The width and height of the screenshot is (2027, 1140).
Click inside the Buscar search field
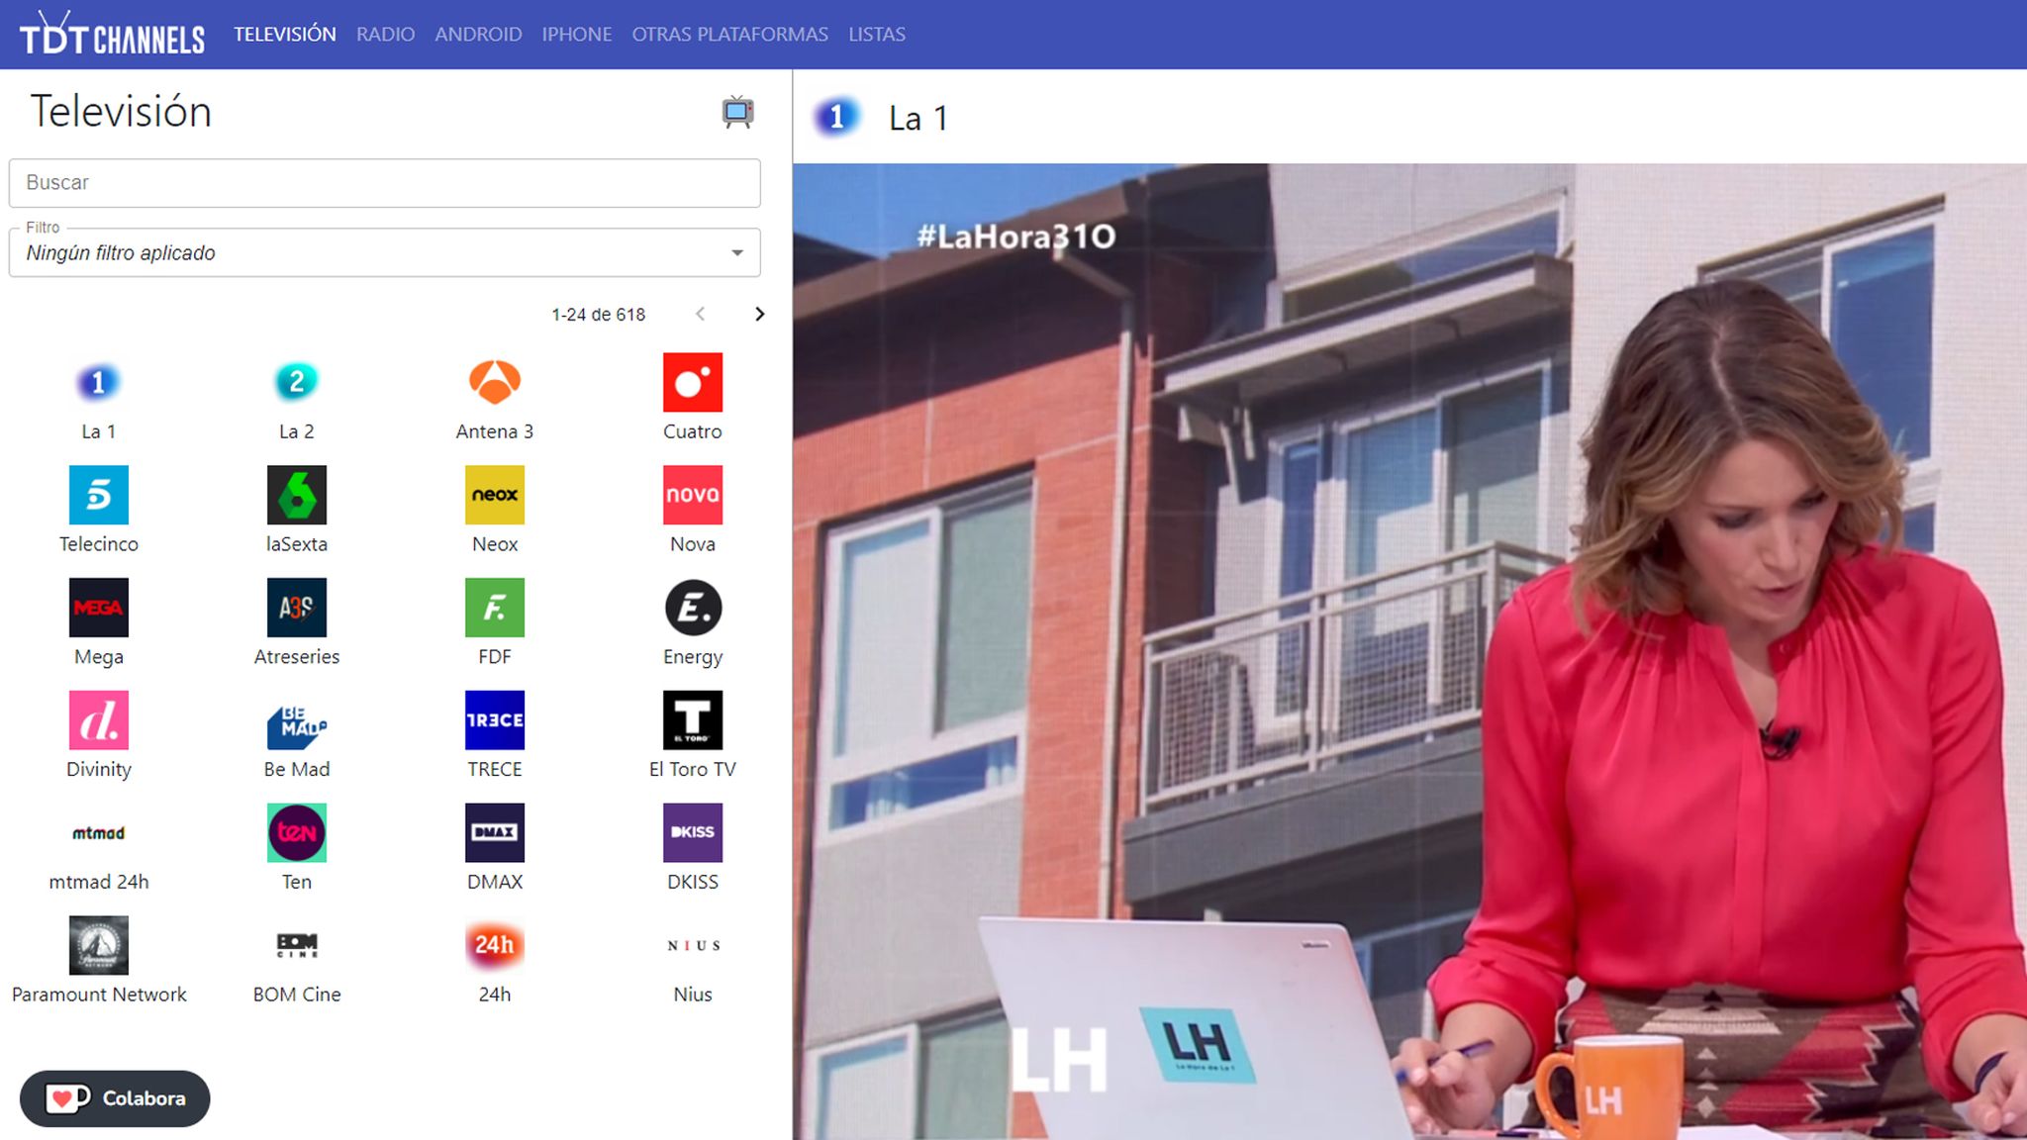(x=384, y=183)
